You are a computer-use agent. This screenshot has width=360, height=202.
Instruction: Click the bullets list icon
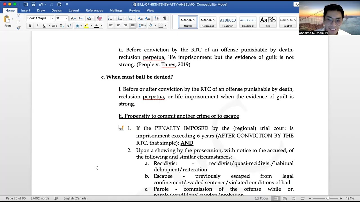tap(110, 18)
